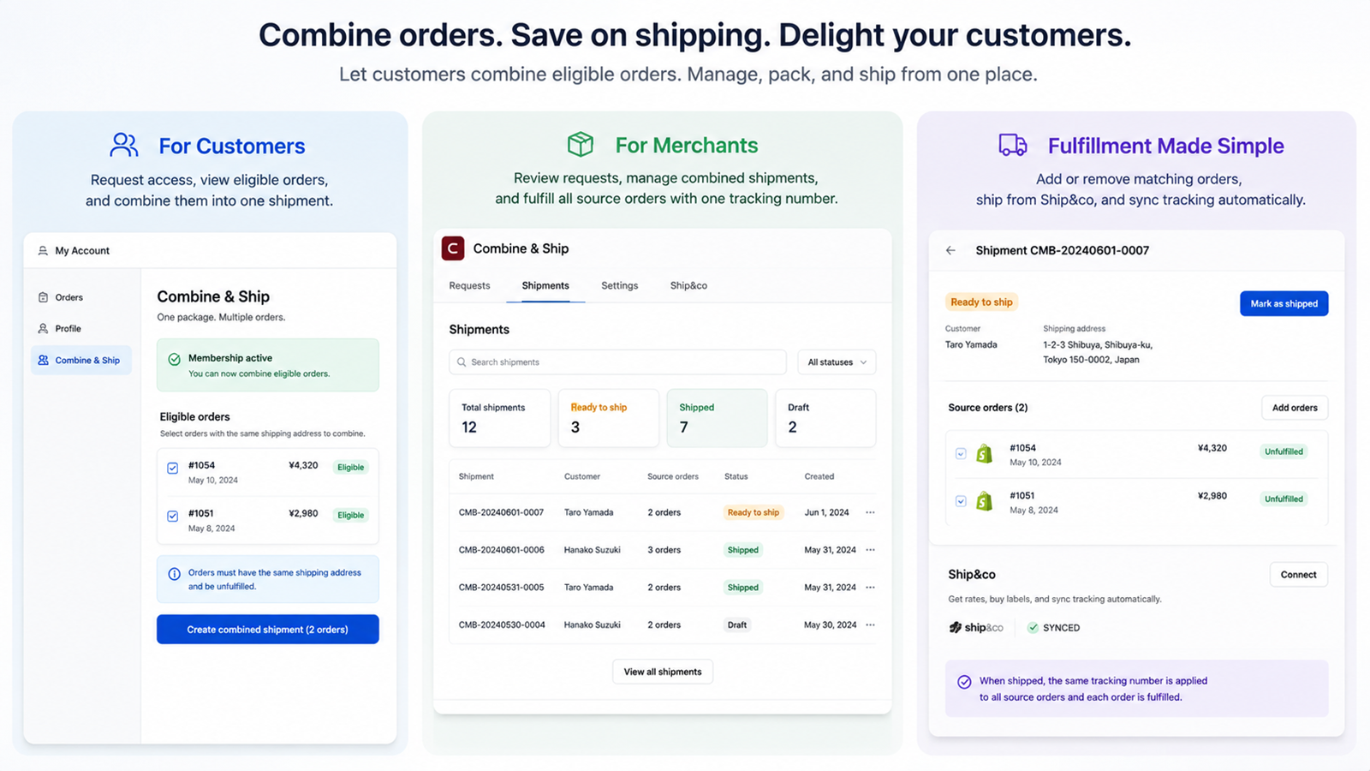Expand the All statuses dropdown
This screenshot has width=1370, height=771.
(x=837, y=362)
